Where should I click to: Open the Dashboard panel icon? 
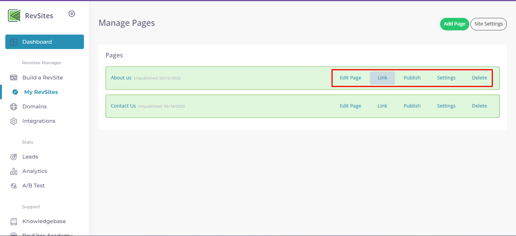pos(14,41)
